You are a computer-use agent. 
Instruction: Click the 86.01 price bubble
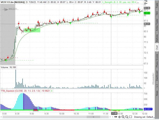[x=147, y=24]
